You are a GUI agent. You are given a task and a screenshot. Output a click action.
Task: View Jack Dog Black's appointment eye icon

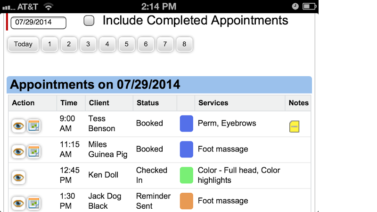18,204
